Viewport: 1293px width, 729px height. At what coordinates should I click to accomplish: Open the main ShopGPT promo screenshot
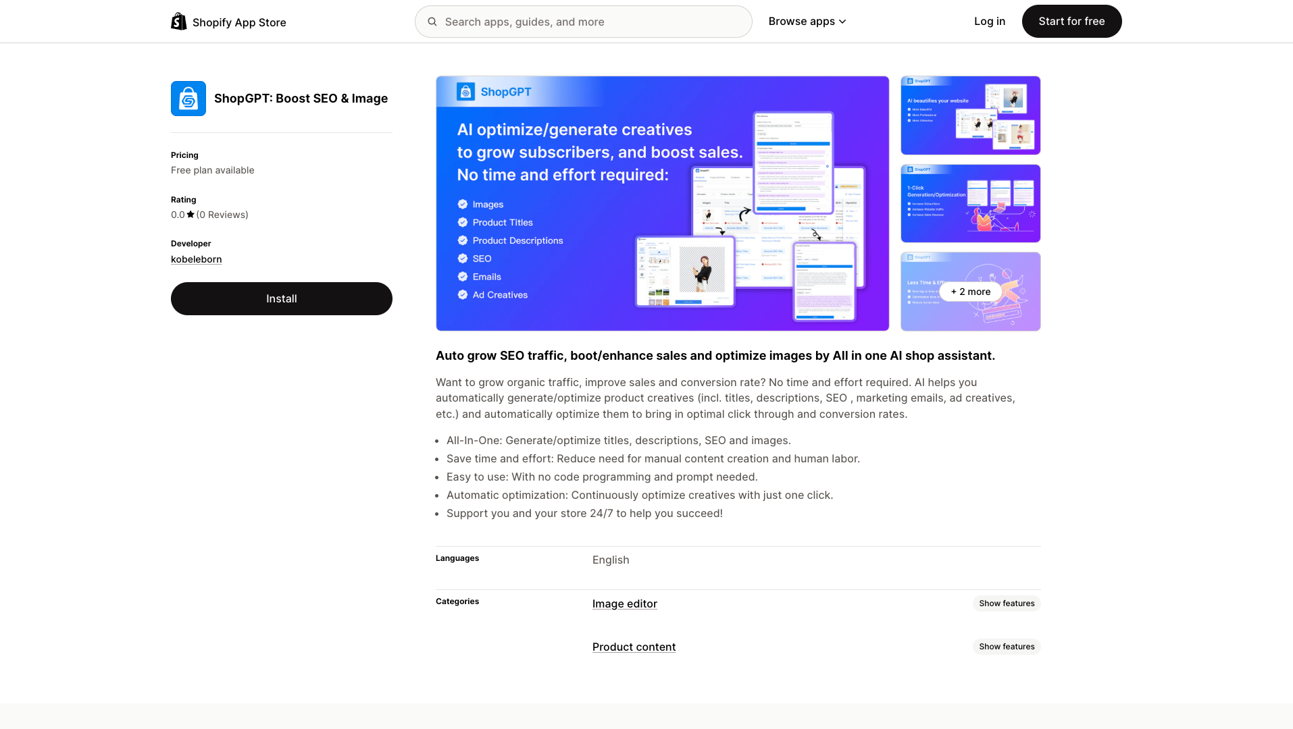[x=662, y=203]
